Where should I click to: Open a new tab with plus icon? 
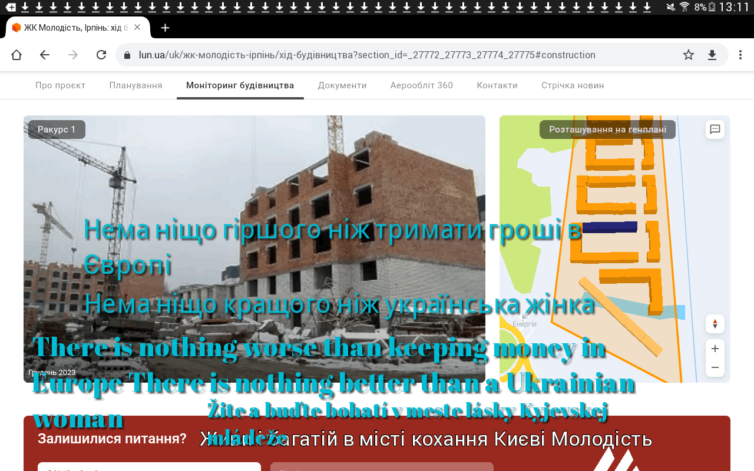coord(166,28)
